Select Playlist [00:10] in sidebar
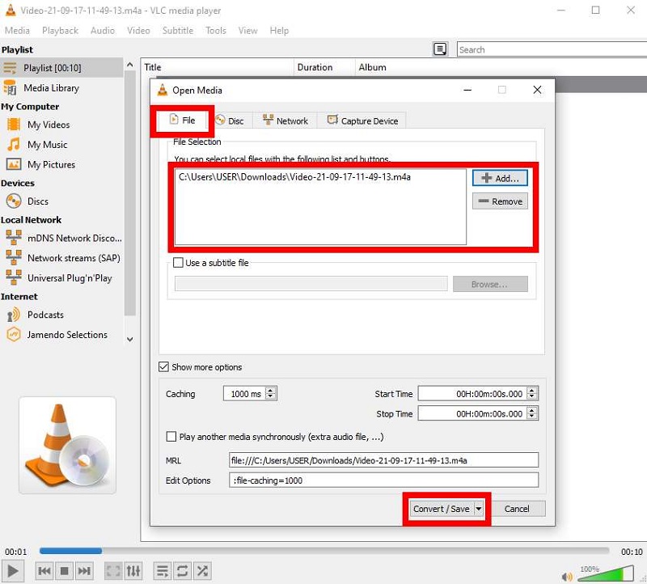Image resolution: width=647 pixels, height=584 pixels. pos(61,68)
